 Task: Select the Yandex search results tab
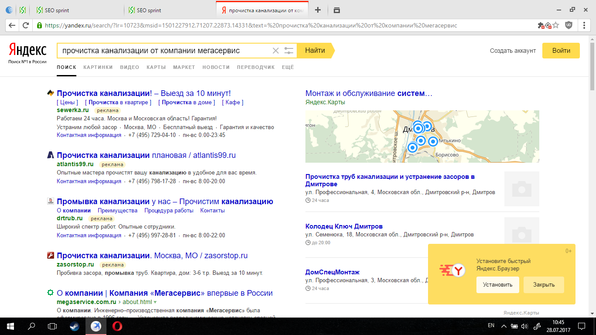click(262, 10)
